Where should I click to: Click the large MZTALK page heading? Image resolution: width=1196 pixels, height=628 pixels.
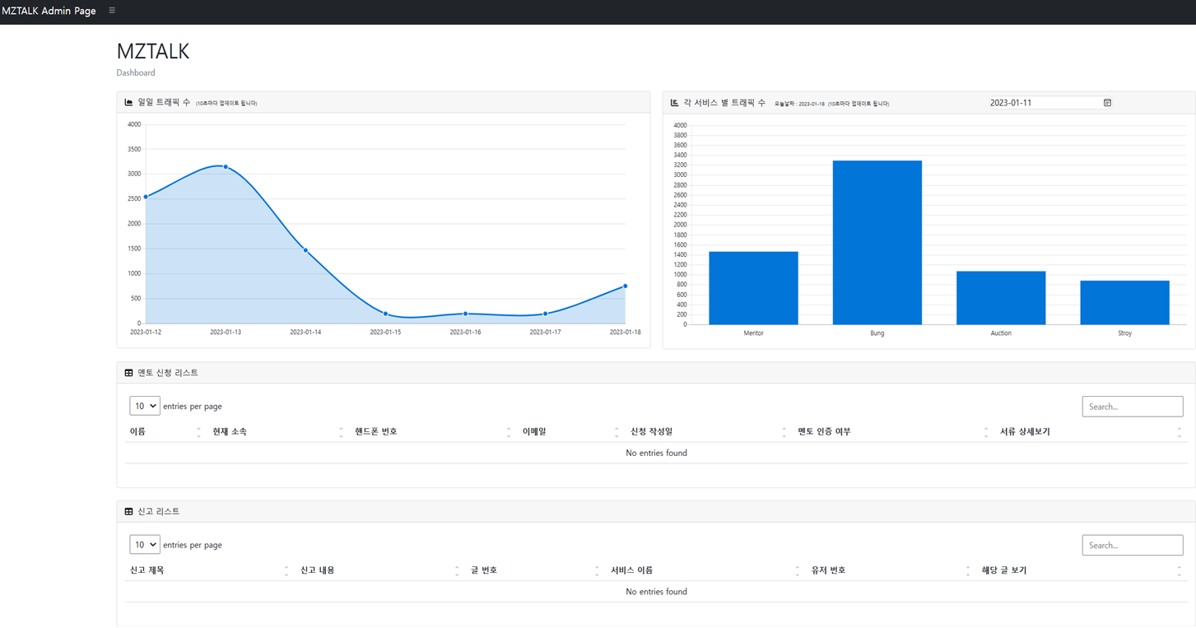tap(153, 51)
